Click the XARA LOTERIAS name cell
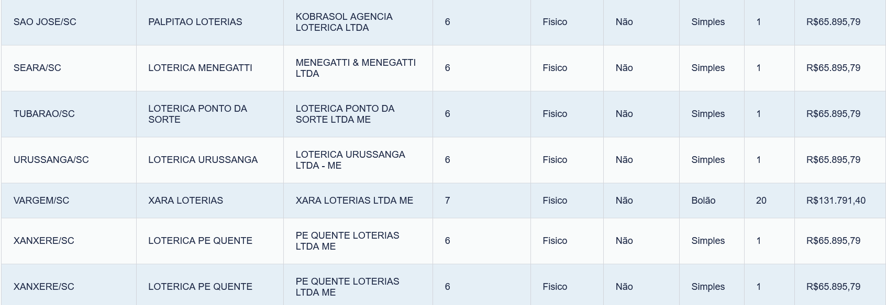This screenshot has height=305, width=886. tap(209, 201)
